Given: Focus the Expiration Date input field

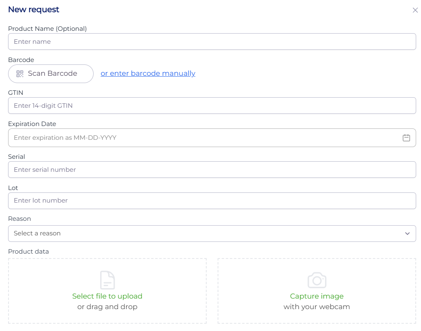Looking at the screenshot, I should coord(203,138).
